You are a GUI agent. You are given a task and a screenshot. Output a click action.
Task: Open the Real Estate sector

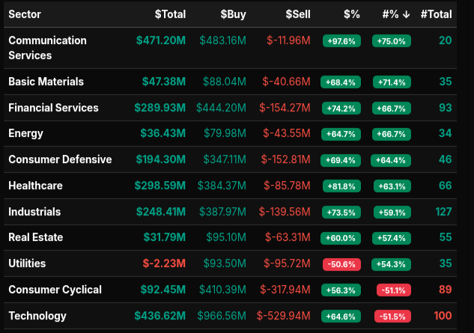pos(36,237)
